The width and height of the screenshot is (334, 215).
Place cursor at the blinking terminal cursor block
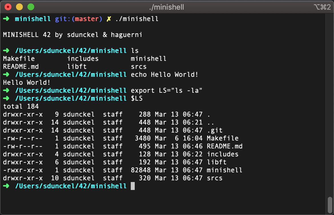pyautogui.click(x=133, y=186)
